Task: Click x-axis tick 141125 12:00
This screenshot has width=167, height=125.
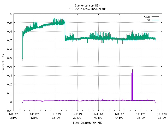Action: (x=35, y=116)
